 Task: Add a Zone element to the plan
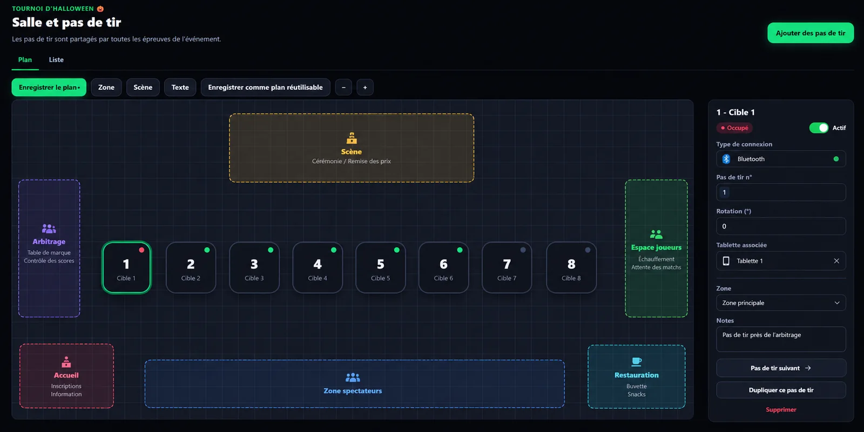[106, 87]
